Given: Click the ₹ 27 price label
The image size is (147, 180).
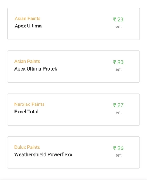Looking at the screenshot, I should point(118,105).
